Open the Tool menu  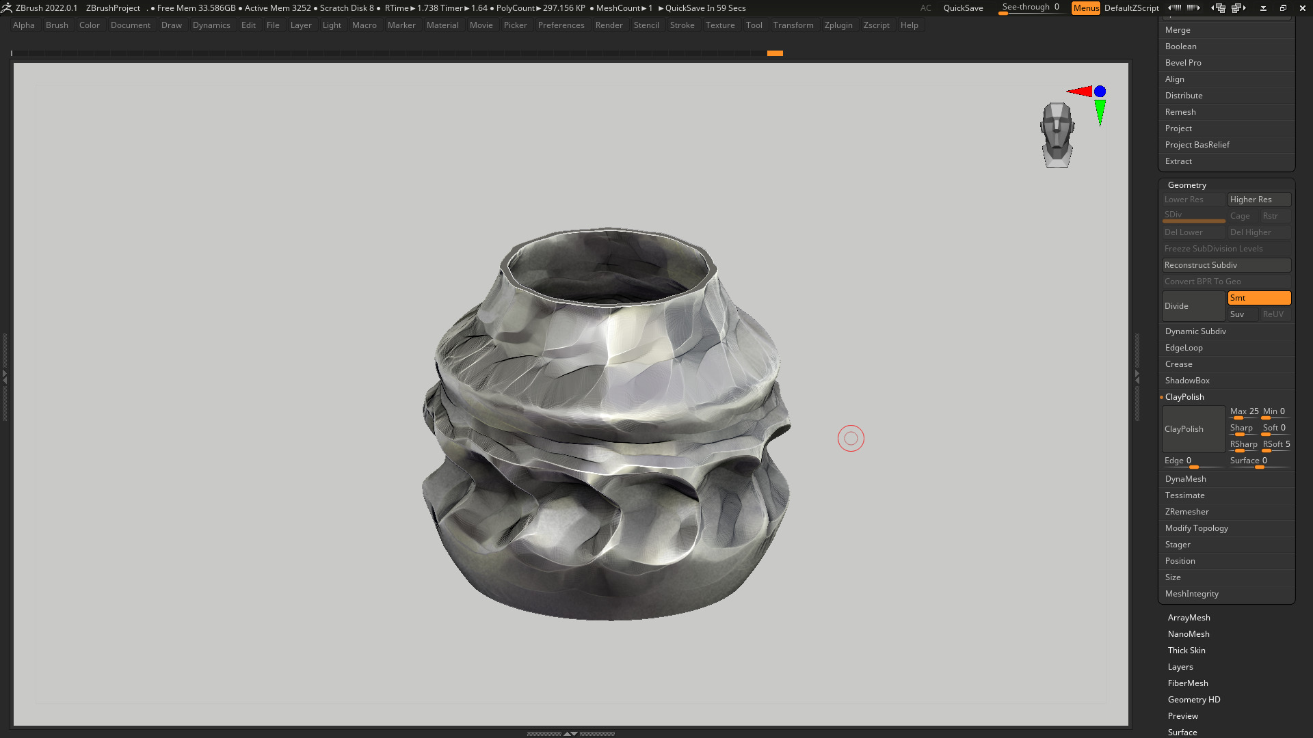754,25
